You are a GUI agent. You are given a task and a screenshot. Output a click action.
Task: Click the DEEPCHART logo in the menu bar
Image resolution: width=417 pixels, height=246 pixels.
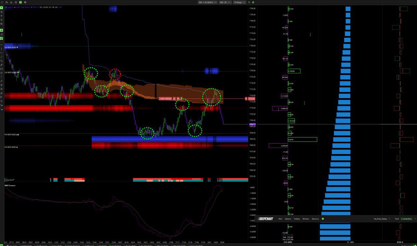coord(265,219)
